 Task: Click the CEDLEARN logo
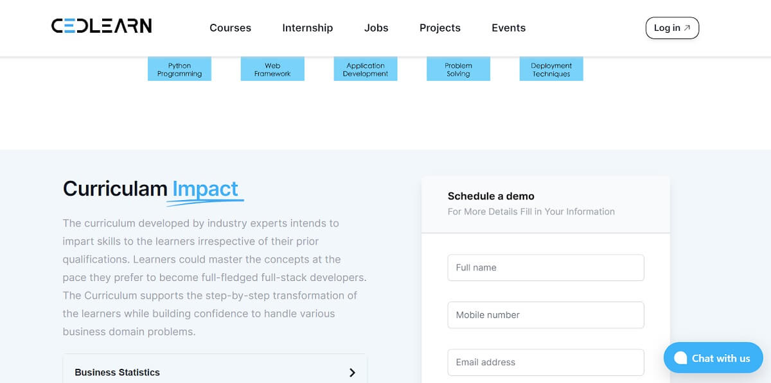coord(101,25)
